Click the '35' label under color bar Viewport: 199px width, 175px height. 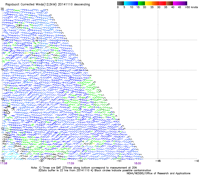[166, 7]
